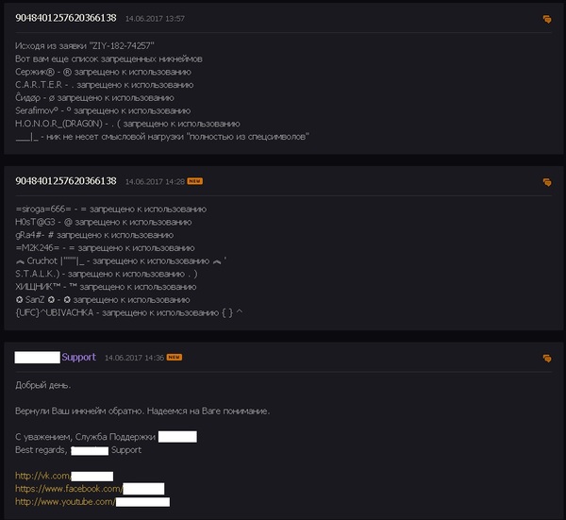Click the timestamp 14.06.2017 13:57

pos(155,19)
